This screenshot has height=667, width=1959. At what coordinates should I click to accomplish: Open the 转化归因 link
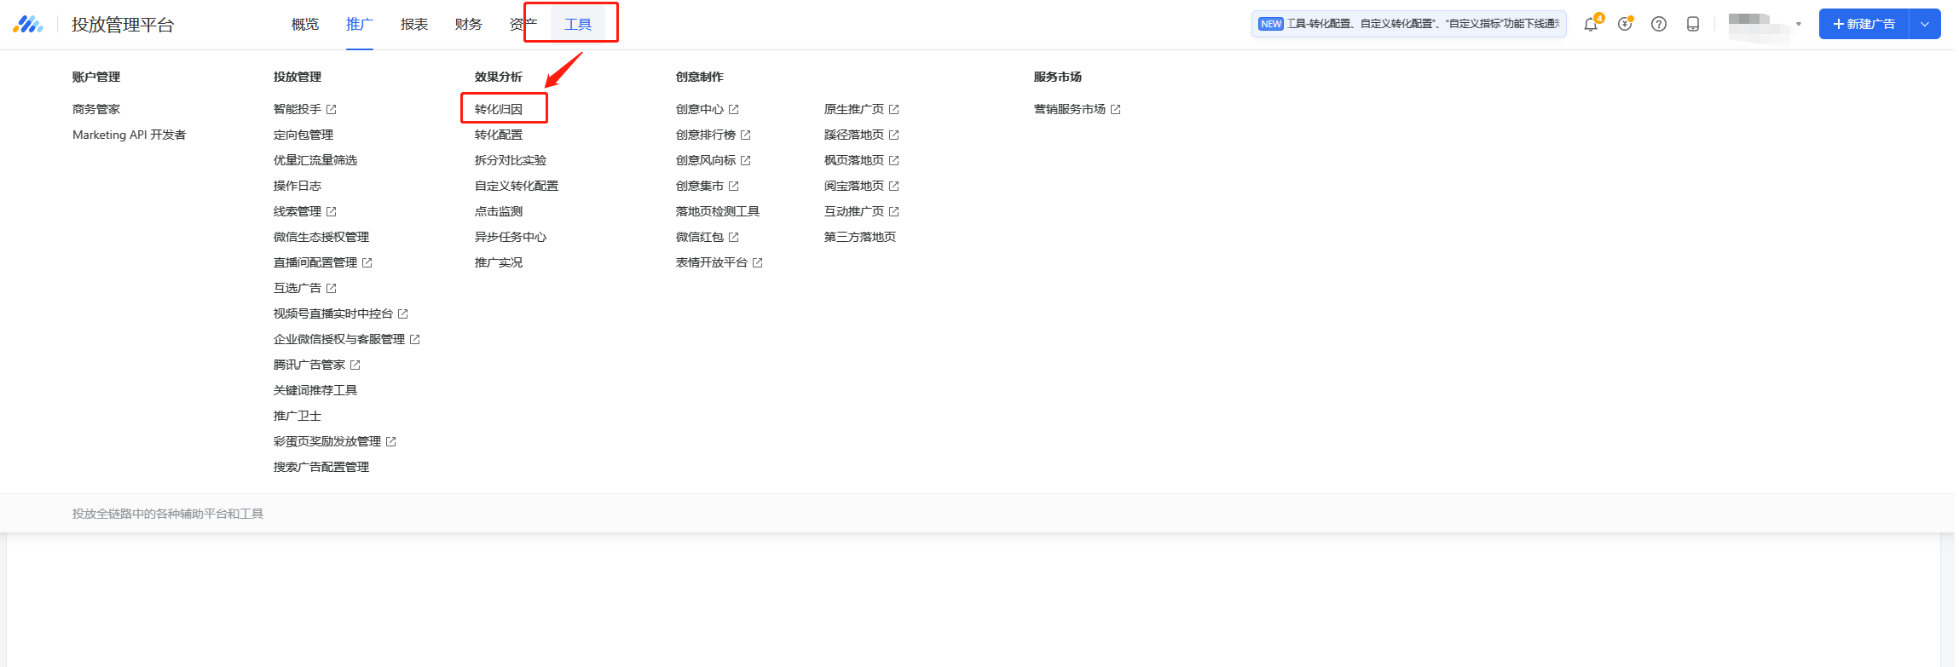coord(499,109)
